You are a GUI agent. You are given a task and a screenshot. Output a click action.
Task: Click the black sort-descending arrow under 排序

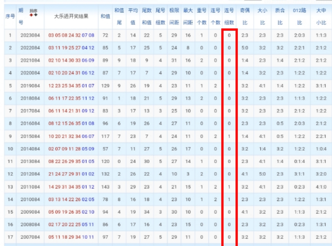[36, 15]
